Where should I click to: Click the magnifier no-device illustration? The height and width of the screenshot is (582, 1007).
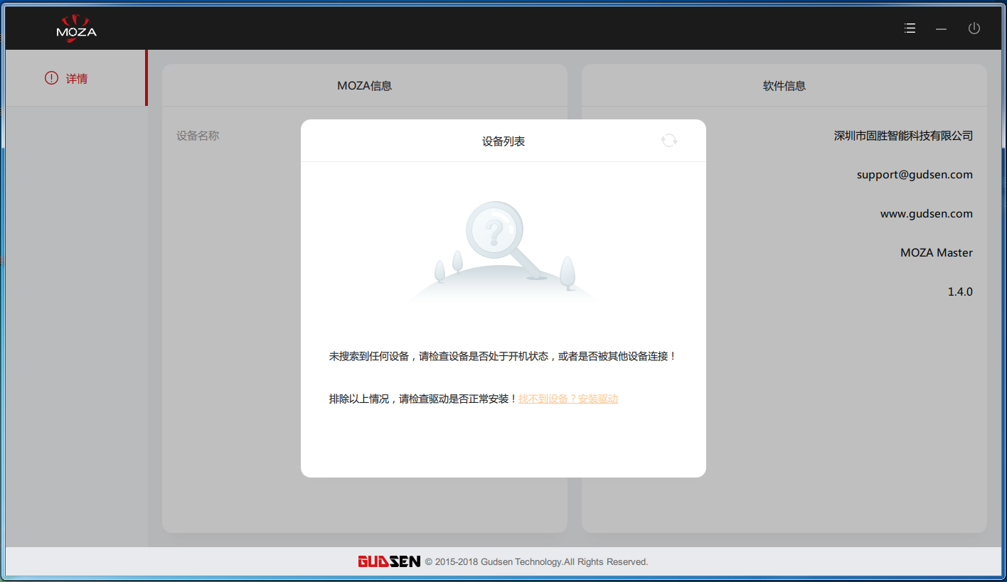coord(503,252)
